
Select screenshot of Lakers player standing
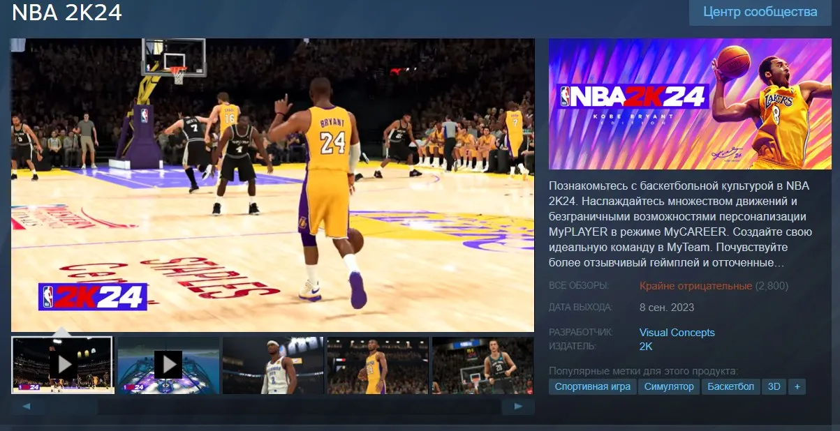click(378, 365)
